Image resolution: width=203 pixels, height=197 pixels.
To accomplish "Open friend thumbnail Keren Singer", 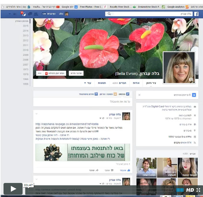I will pyautogui.click(x=188, y=167).
